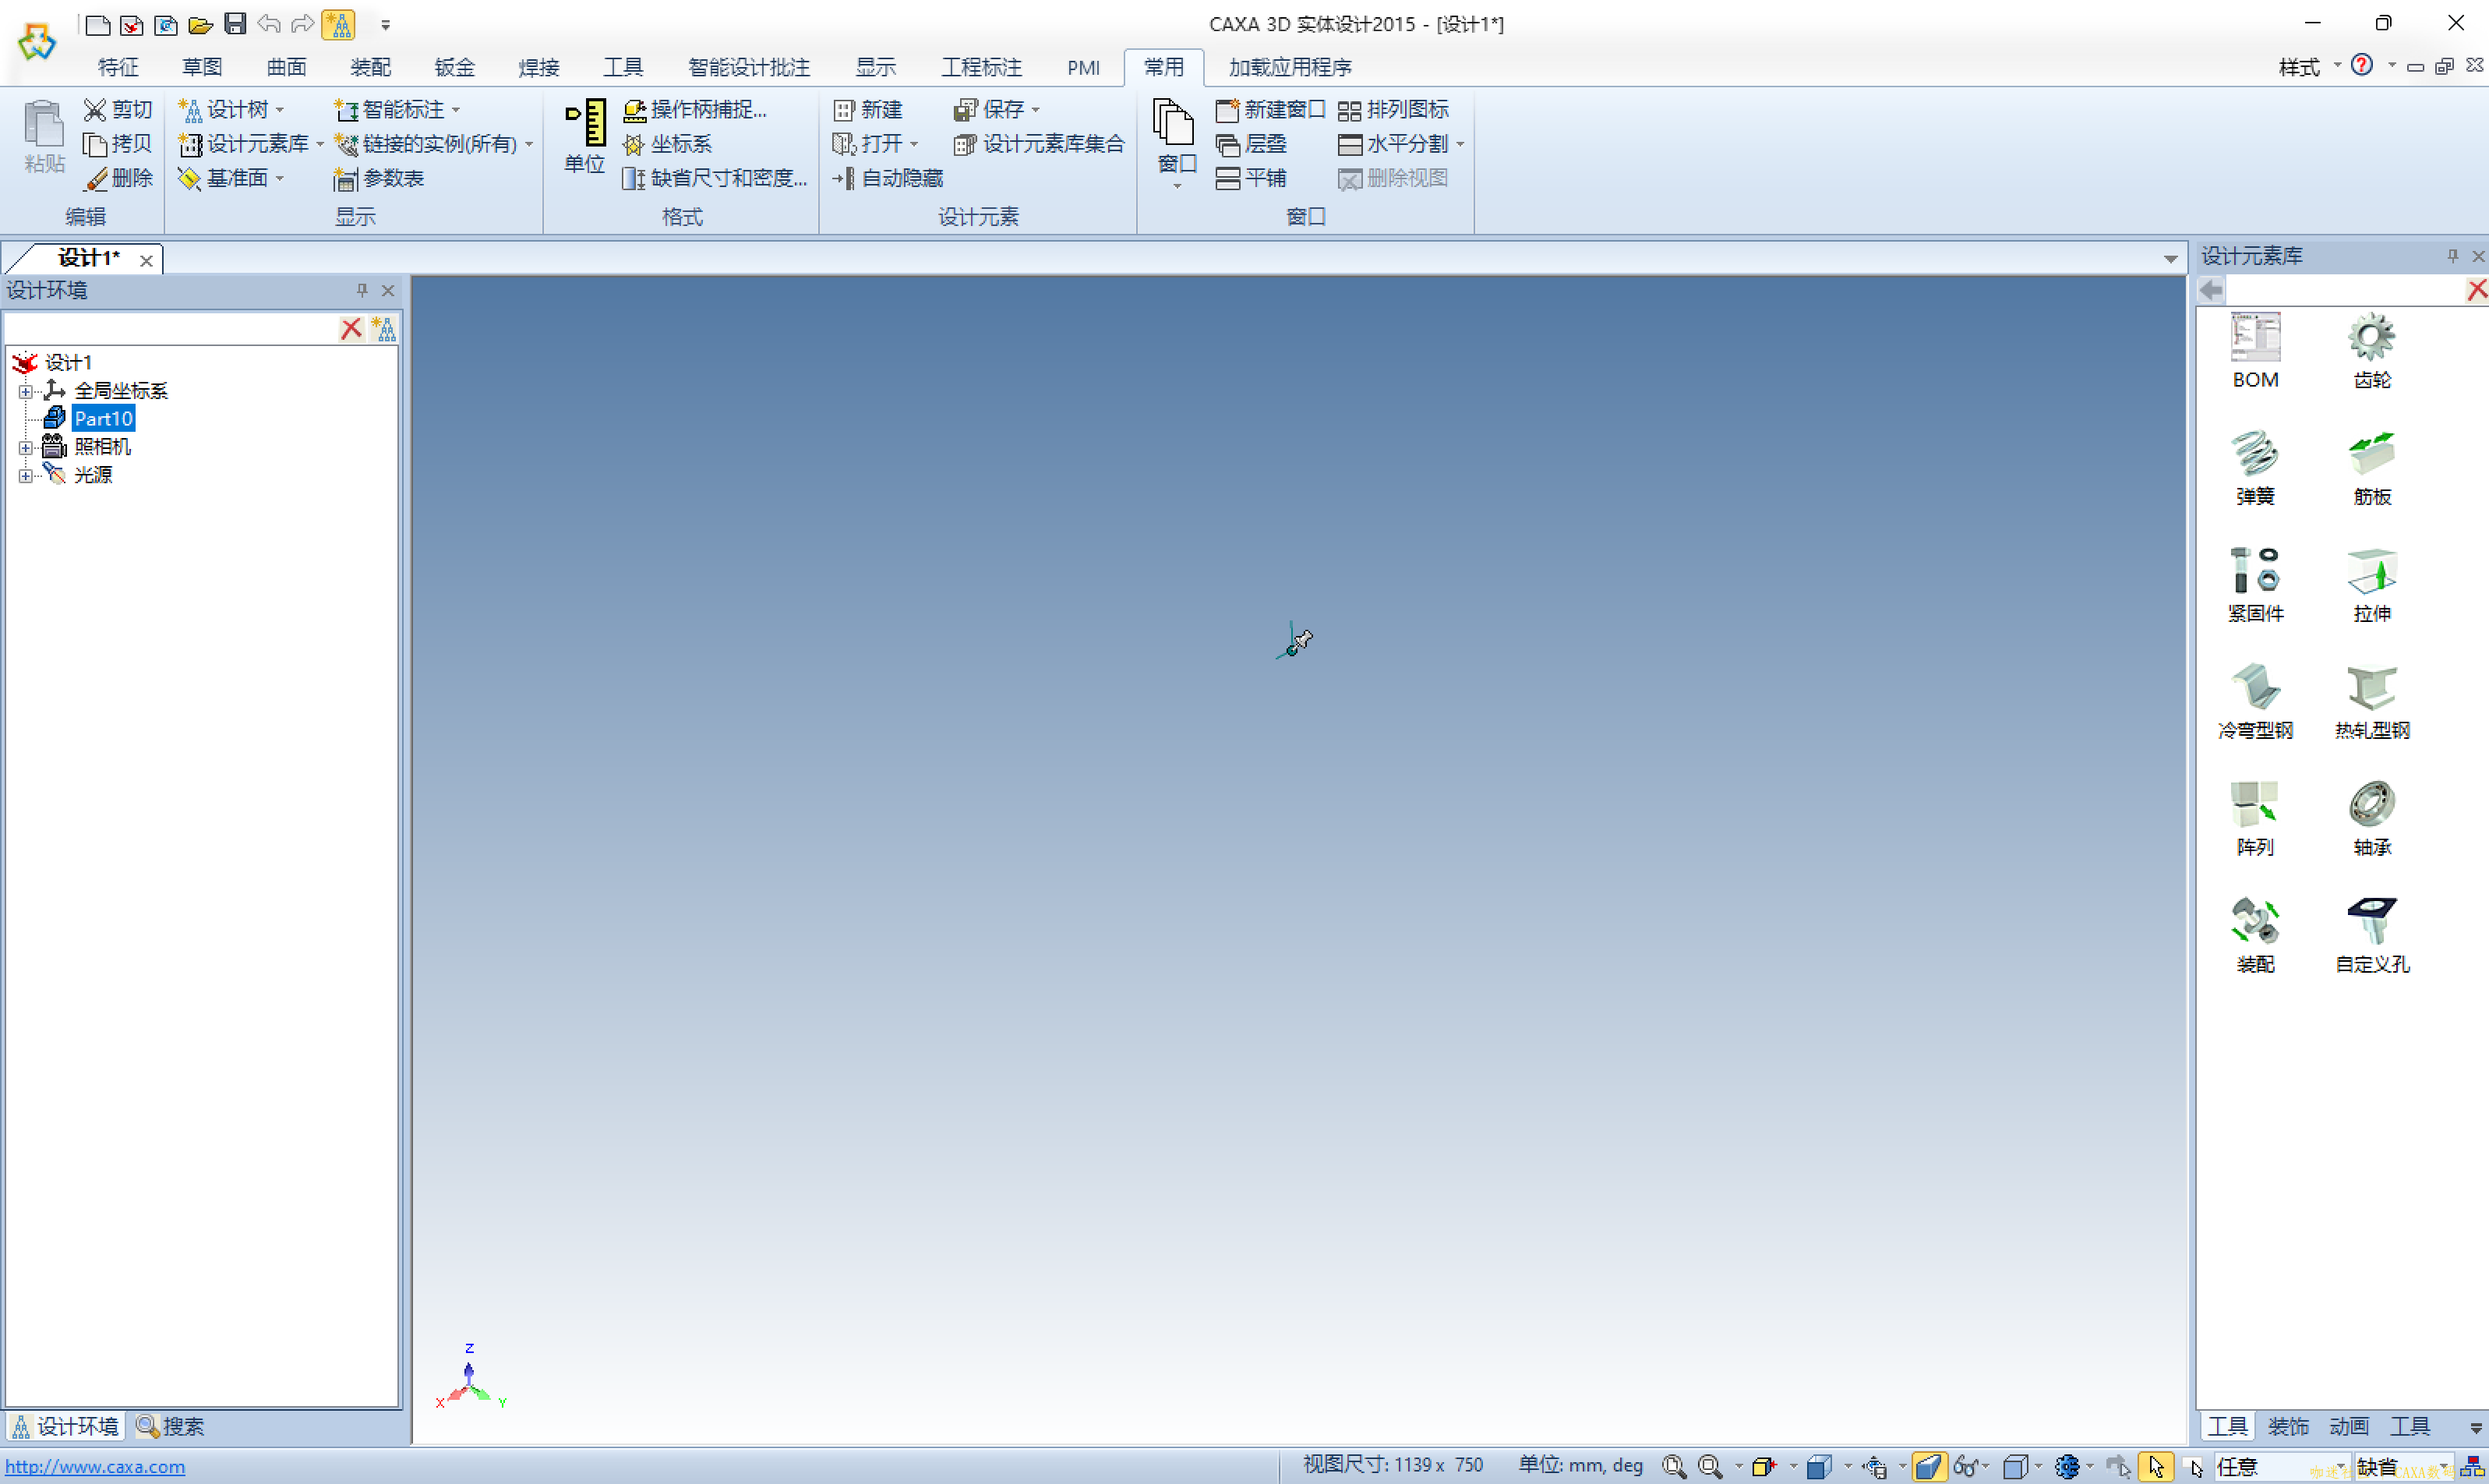Open the 水平分割 dropdown arrow
Image resolution: width=2489 pixels, height=1484 pixels.
(x=1460, y=145)
